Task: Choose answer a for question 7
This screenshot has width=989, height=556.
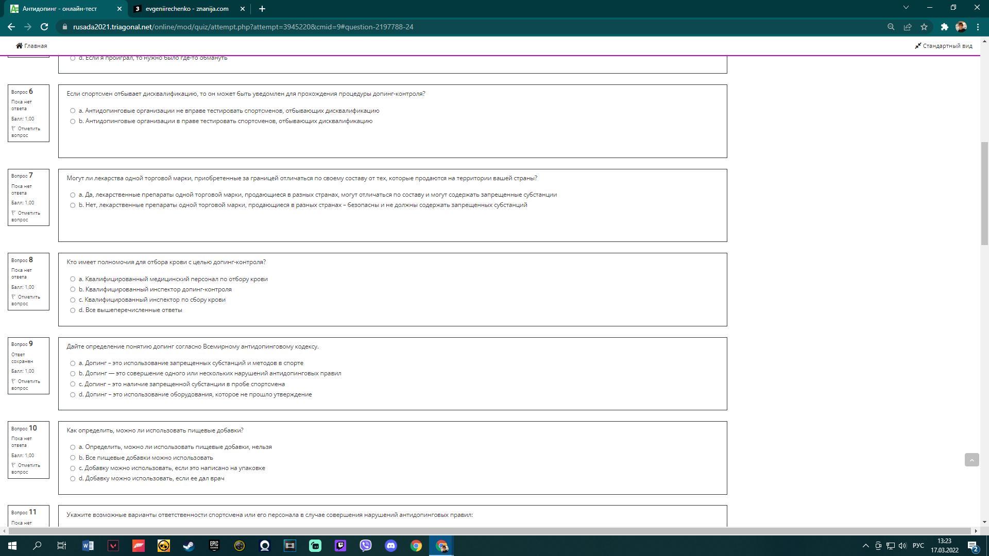Action: pyautogui.click(x=73, y=195)
